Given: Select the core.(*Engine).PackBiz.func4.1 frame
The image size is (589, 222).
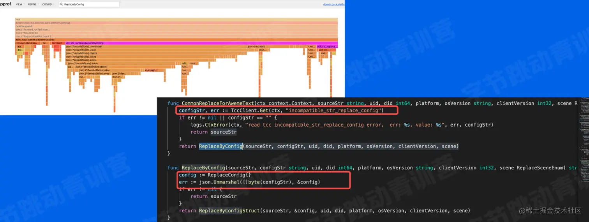Looking at the screenshot, I should coord(176,36).
